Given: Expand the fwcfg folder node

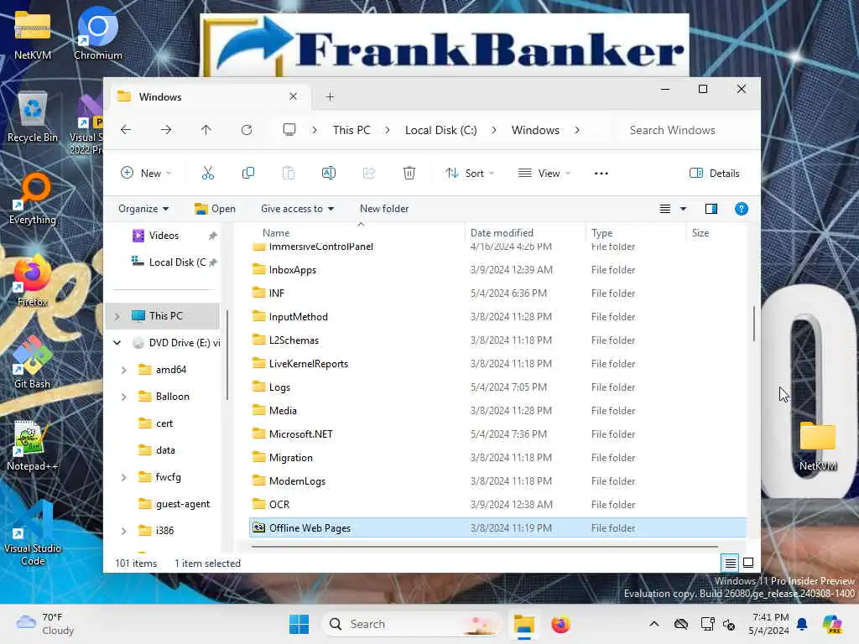Looking at the screenshot, I should 124,477.
